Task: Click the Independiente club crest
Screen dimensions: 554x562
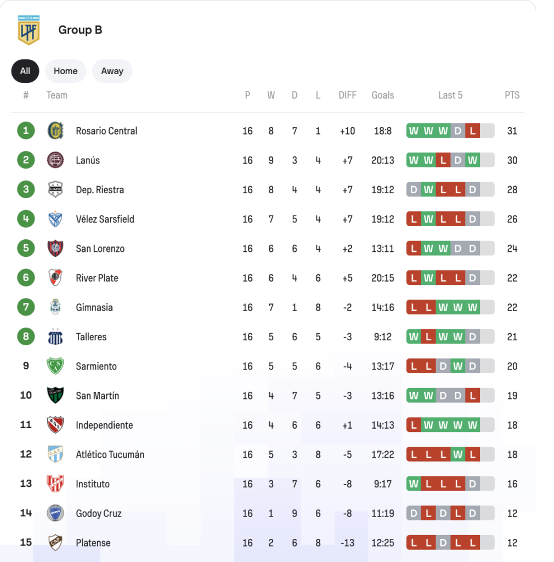Action: 55,425
